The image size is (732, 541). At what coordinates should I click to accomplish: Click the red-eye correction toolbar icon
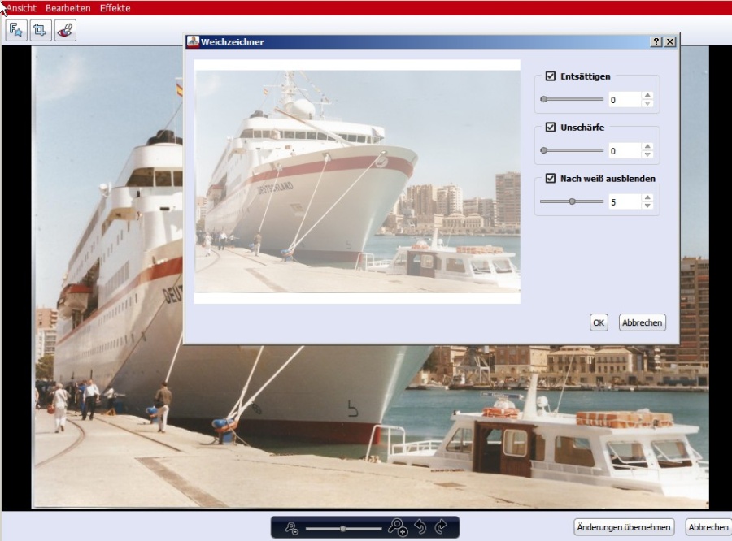pos(65,30)
